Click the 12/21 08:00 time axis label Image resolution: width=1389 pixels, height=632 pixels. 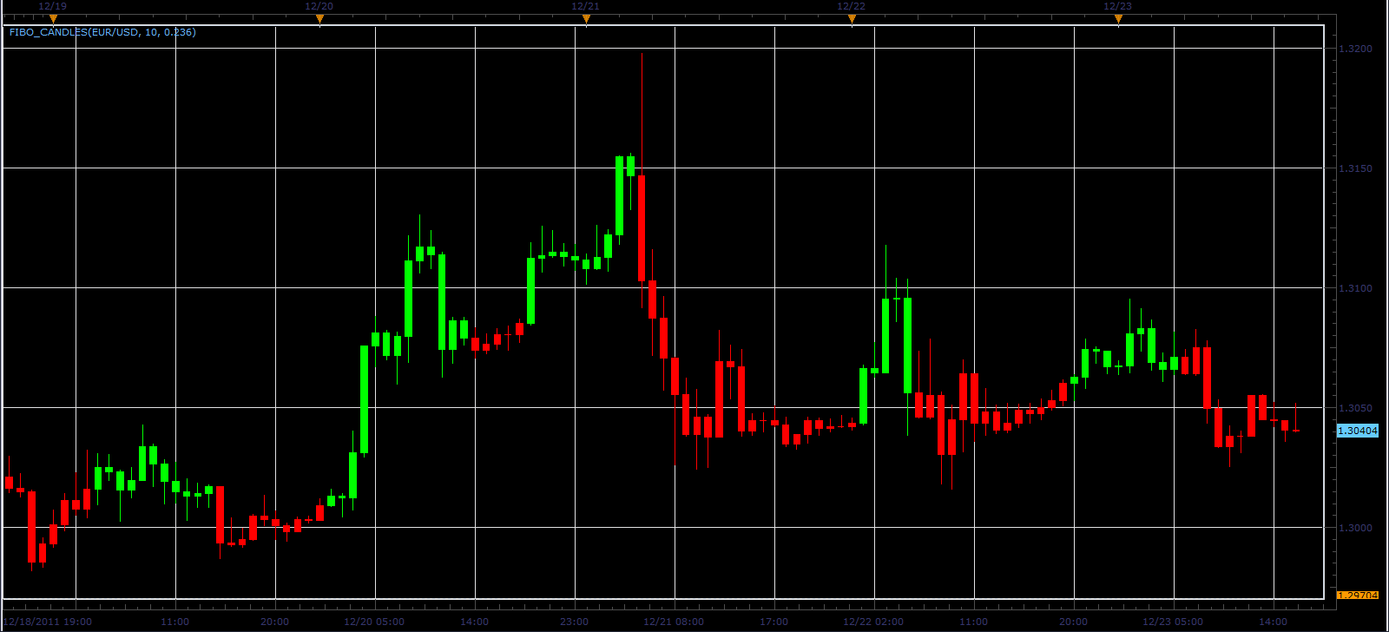click(674, 622)
